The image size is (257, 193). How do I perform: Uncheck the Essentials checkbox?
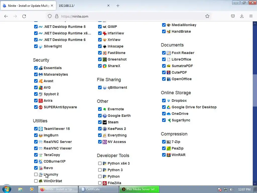pos(36,68)
